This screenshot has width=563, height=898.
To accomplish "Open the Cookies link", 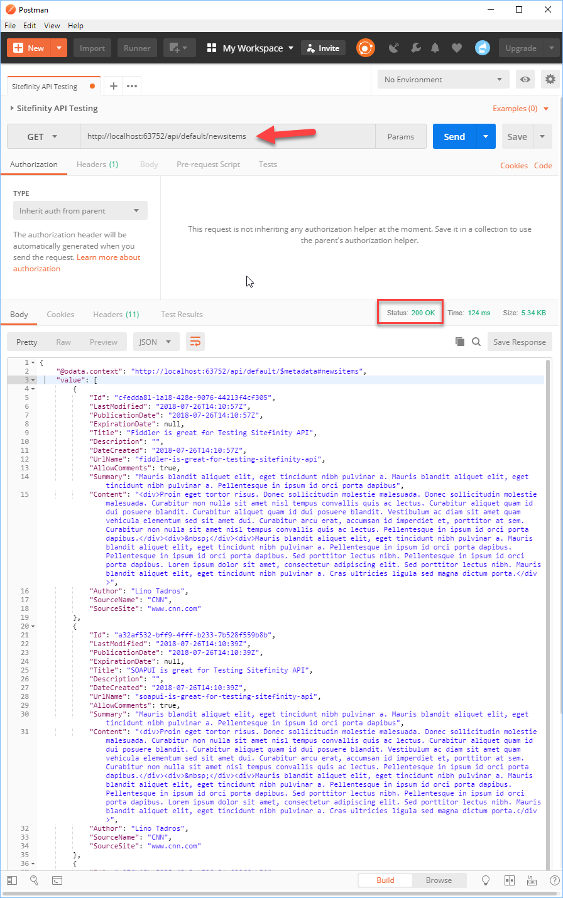I will pos(513,166).
